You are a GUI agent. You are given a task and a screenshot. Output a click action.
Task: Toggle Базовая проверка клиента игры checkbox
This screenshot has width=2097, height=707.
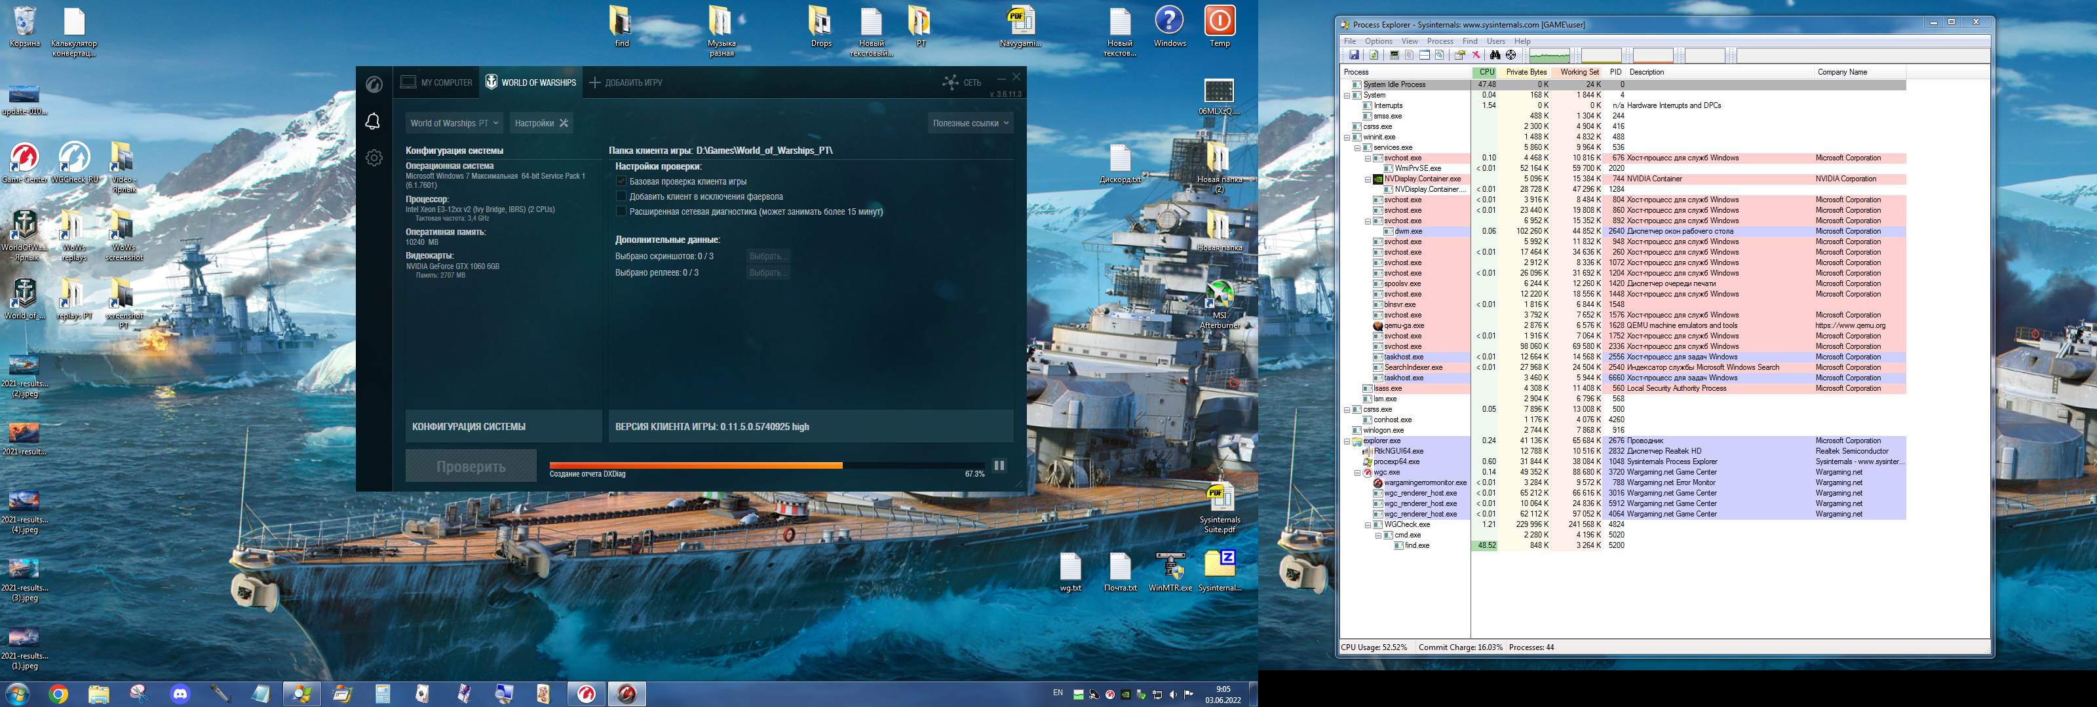pos(621,181)
